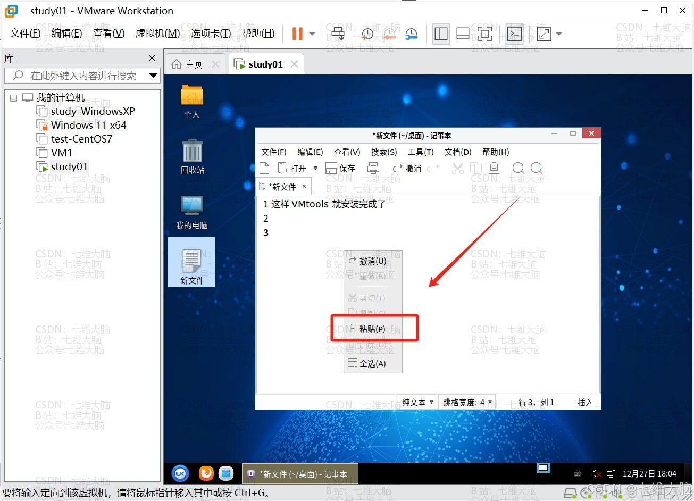The width and height of the screenshot is (694, 501).
Task: Close the 主页 tab
Action: (215, 64)
